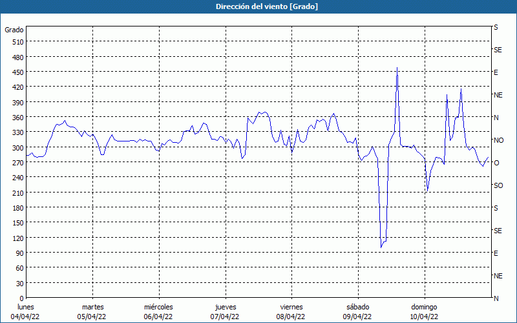Select the E compass label level with 90

[x=496, y=253]
